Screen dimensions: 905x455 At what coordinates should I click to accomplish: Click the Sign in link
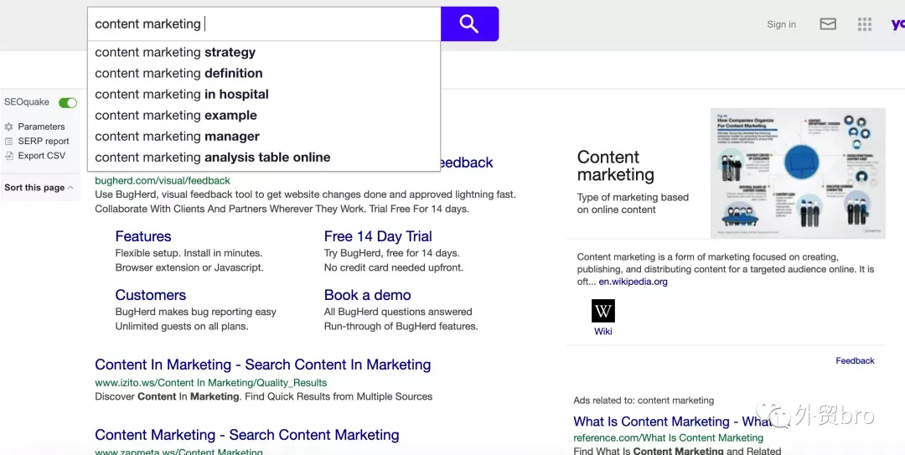click(x=781, y=24)
